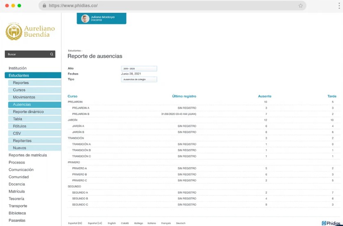Screen dimensions: 343x226
Task: Click the search magnifier icon
Action: coord(52,54)
